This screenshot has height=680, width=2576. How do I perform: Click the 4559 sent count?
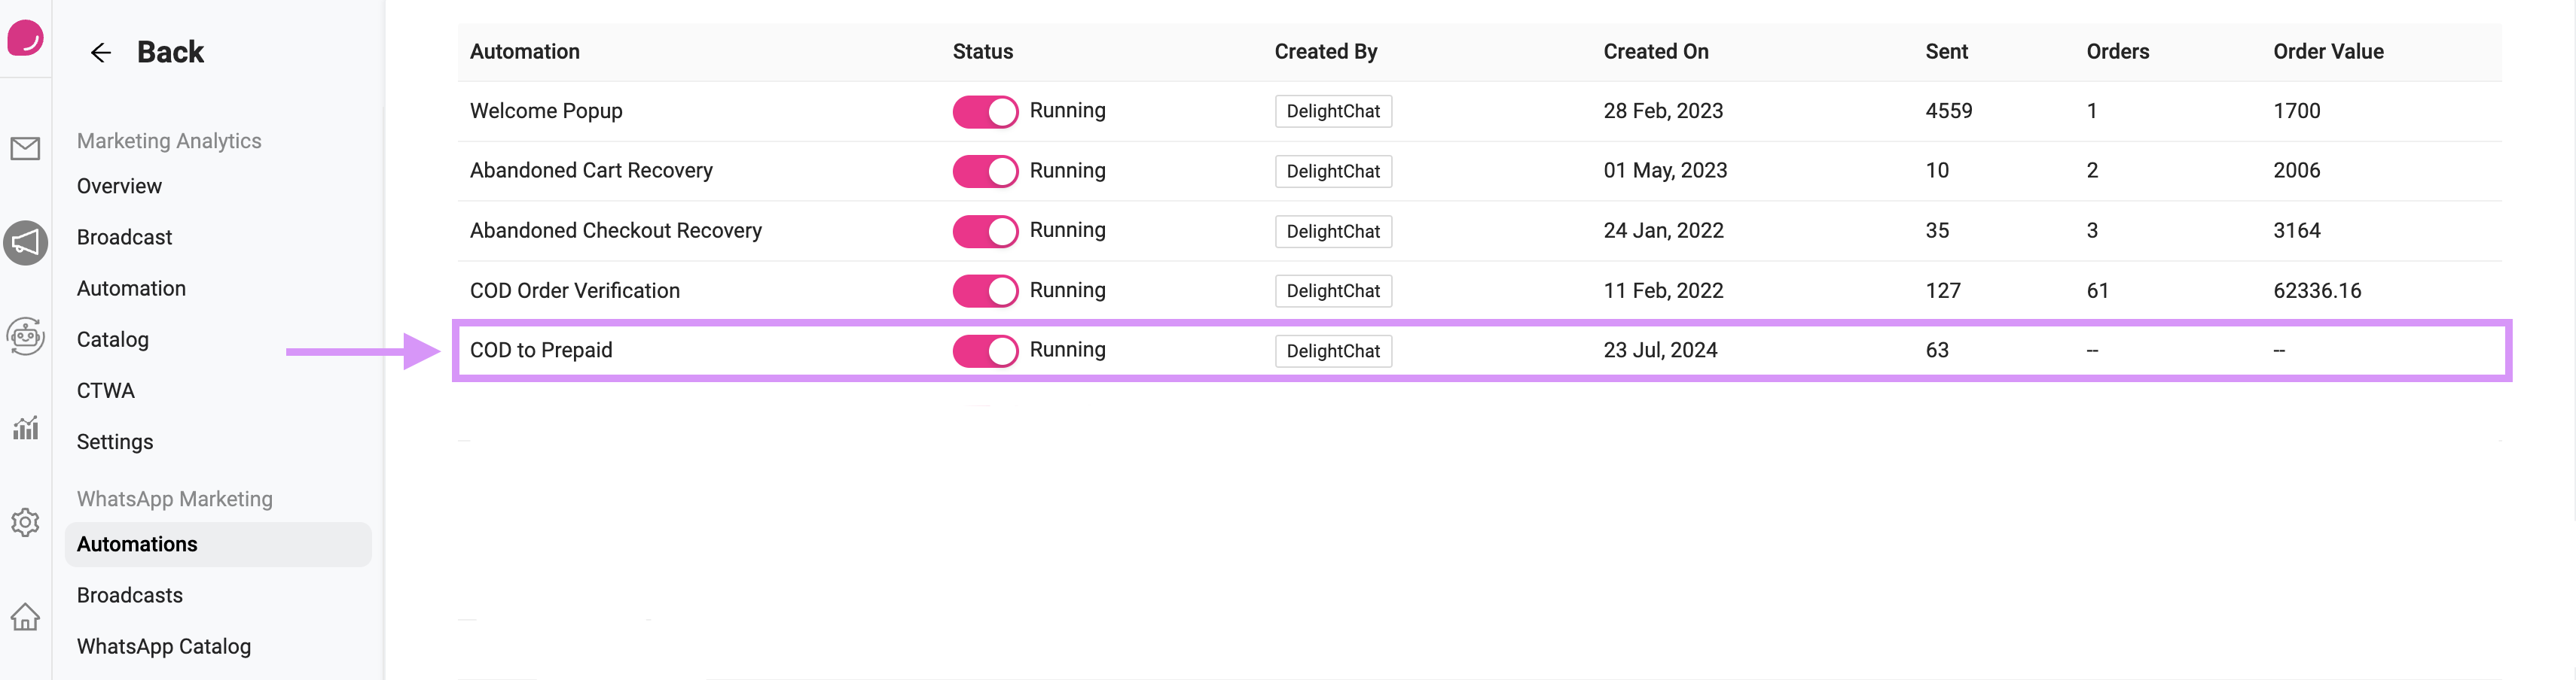point(1949,111)
